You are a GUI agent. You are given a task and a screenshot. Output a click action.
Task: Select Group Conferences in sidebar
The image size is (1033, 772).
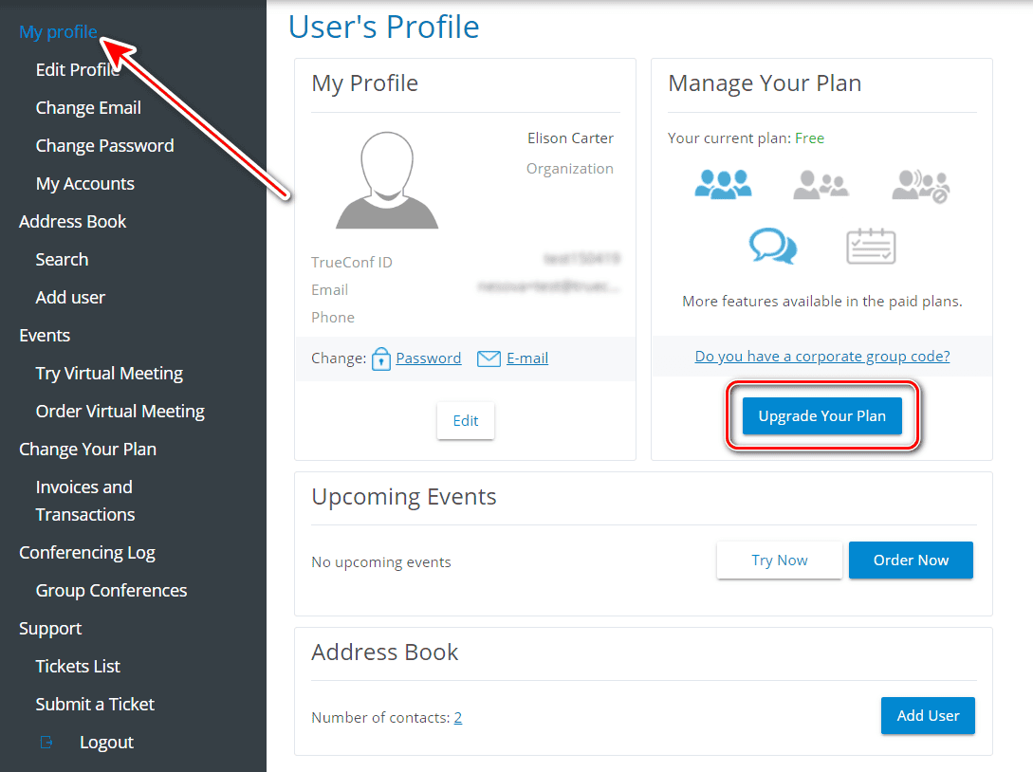(111, 591)
